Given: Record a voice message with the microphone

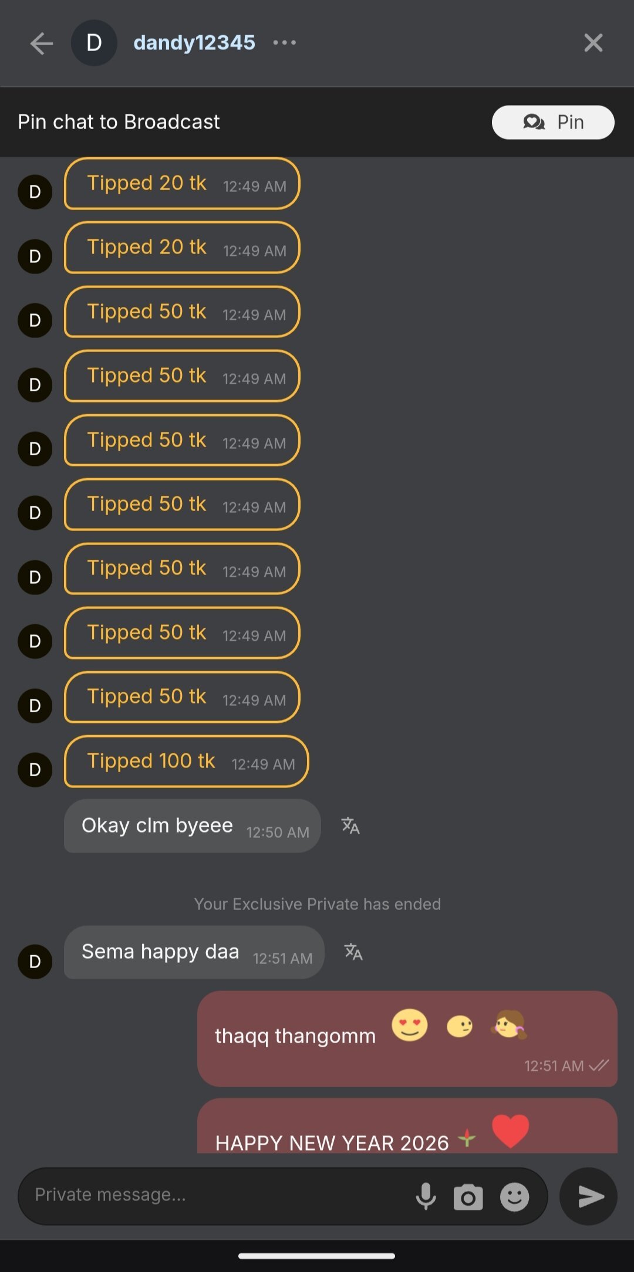Looking at the screenshot, I should (426, 1196).
